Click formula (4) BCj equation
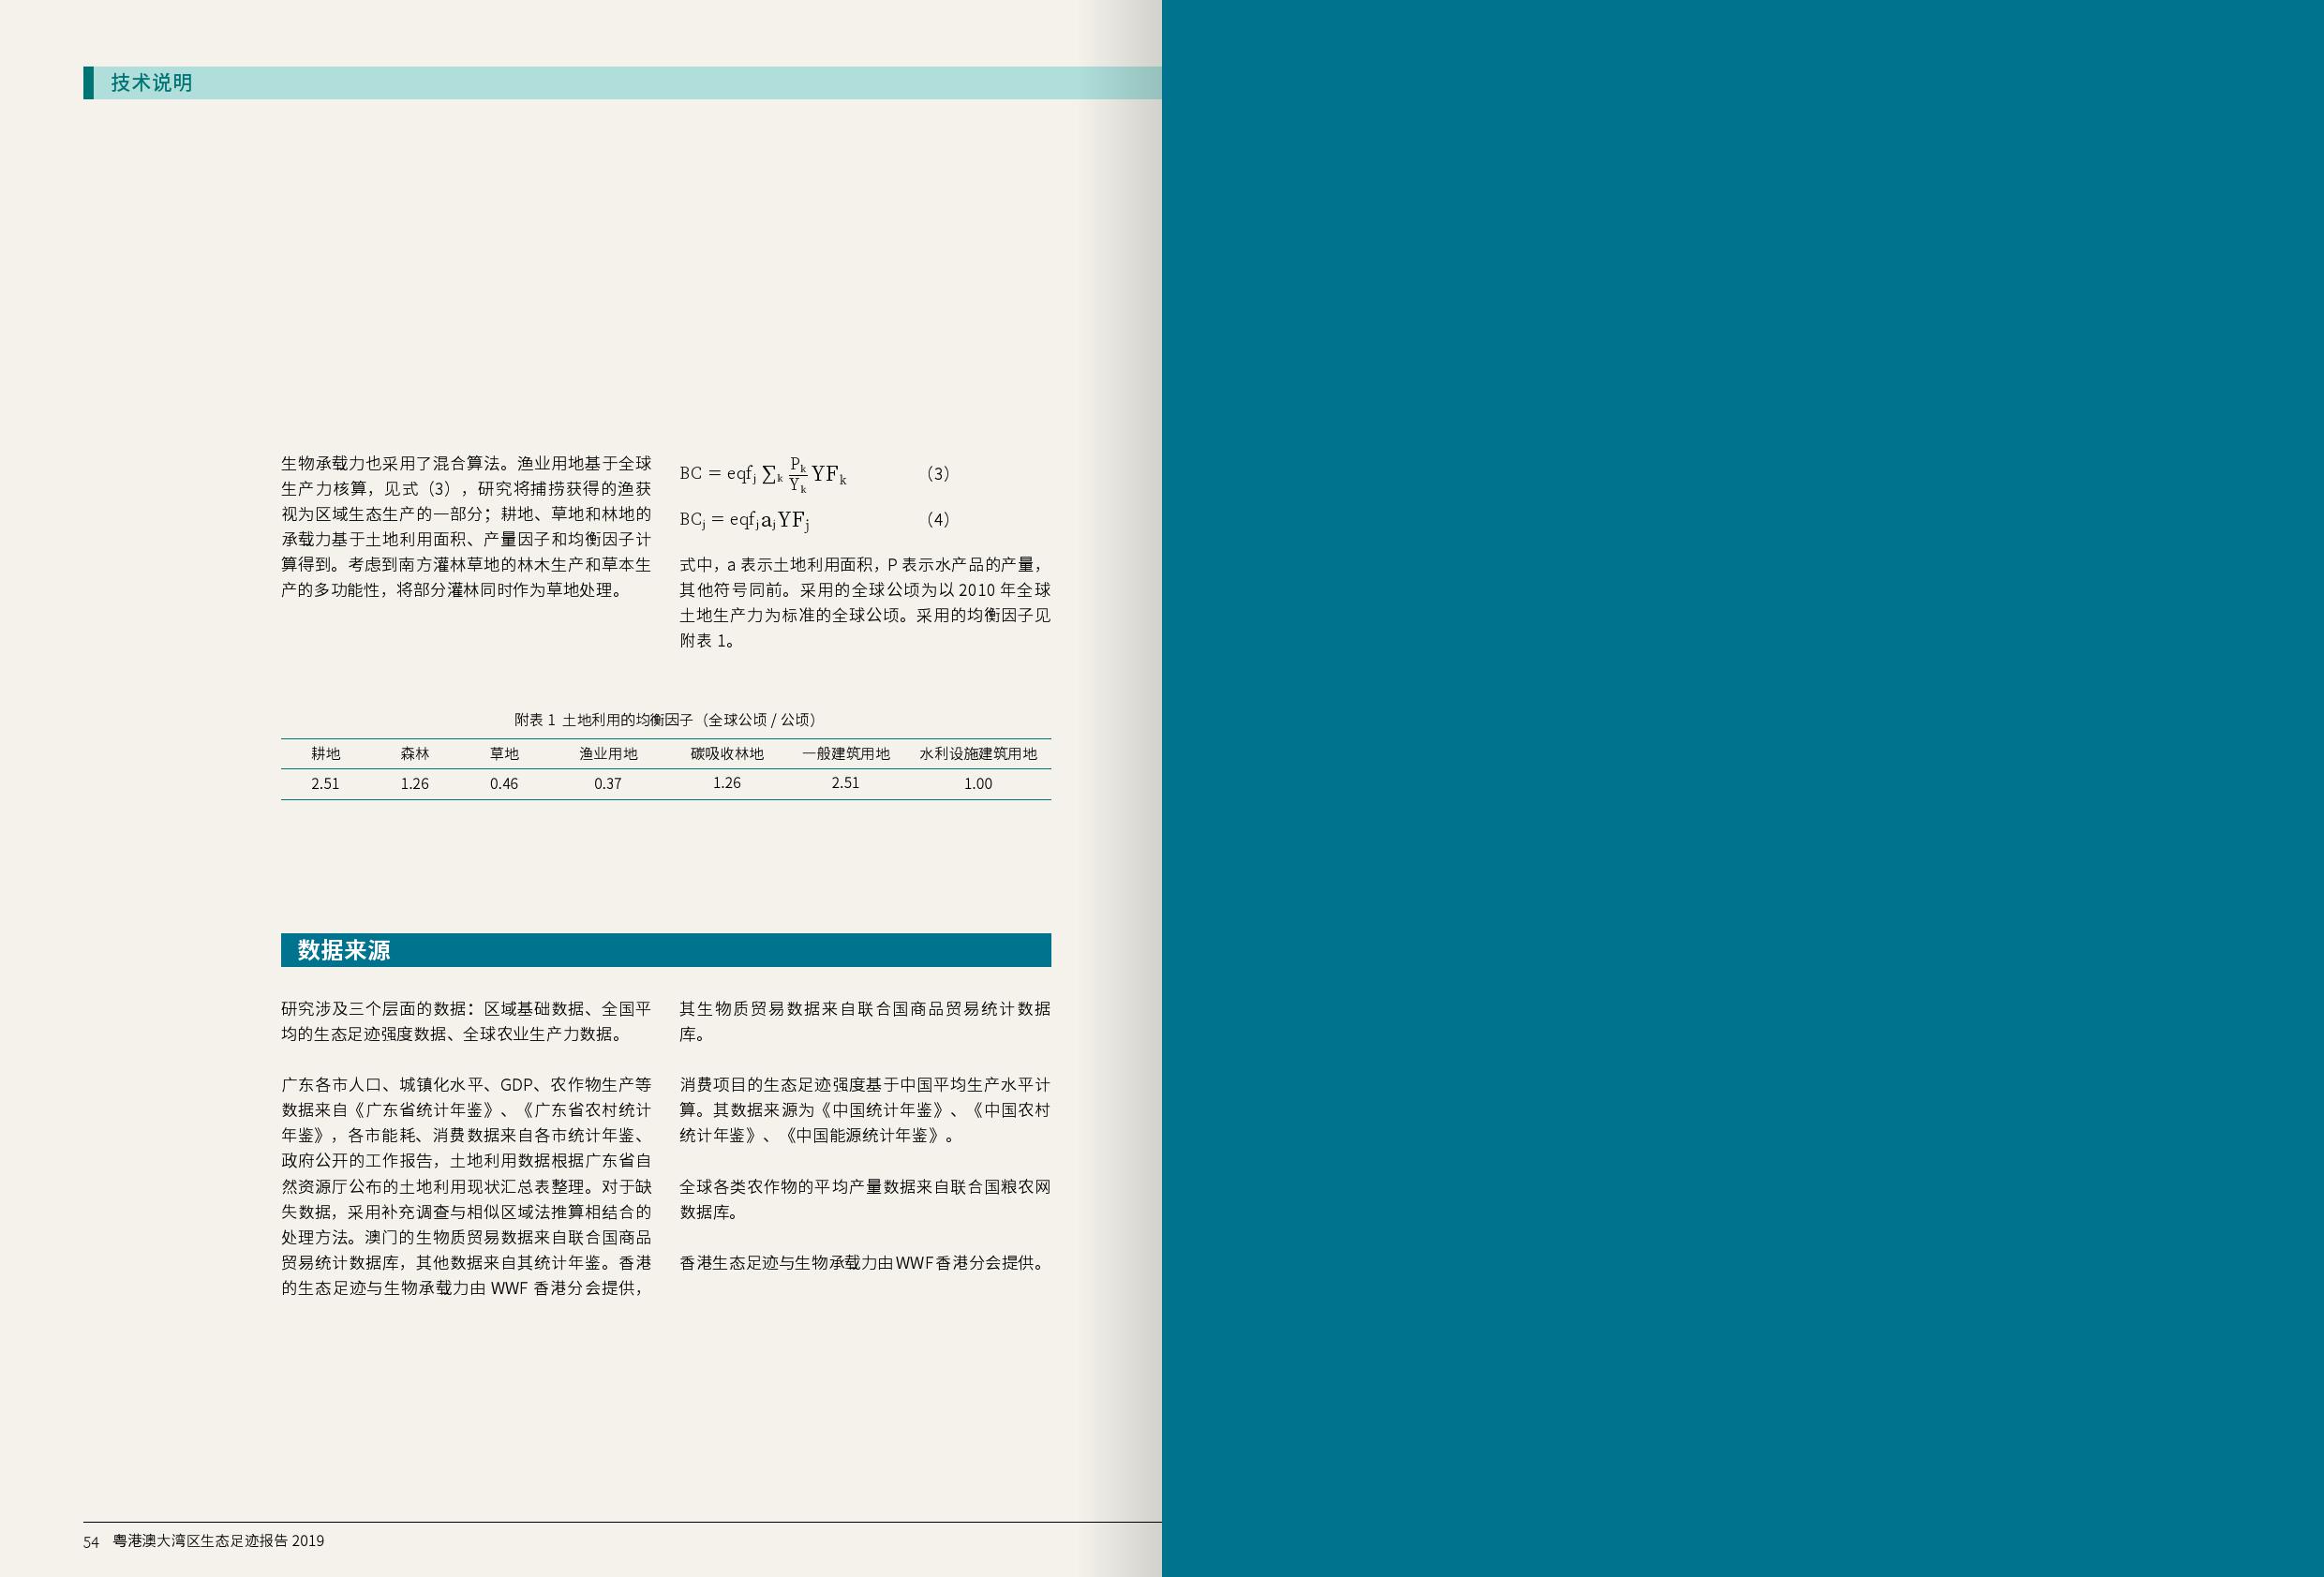Screen dimensions: 2324x1577 (744, 520)
